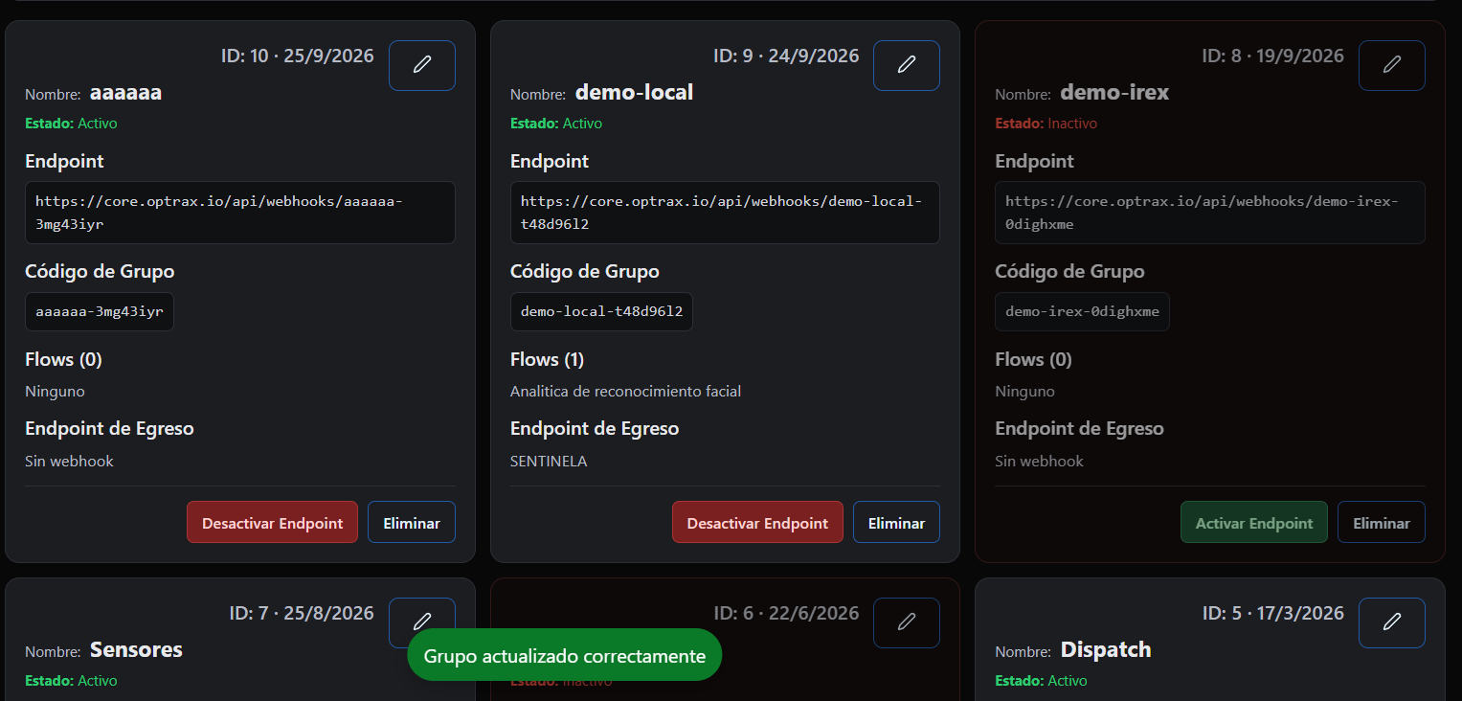The width and height of the screenshot is (1462, 701).
Task: Click 'ID: 9 · 24/9/2026' header text
Action: (x=786, y=56)
